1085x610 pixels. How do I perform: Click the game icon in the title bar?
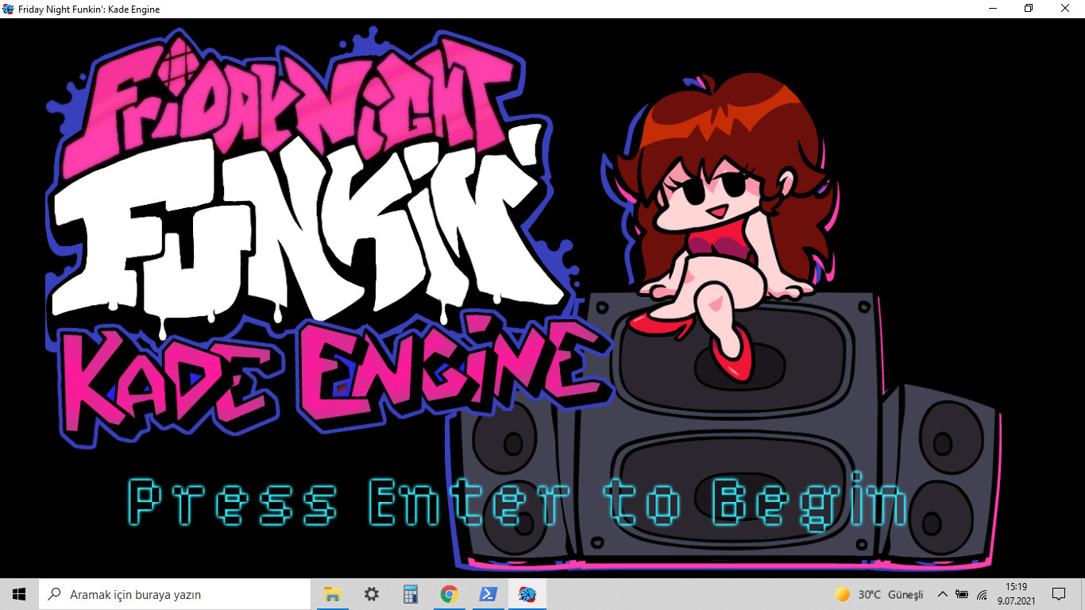point(8,9)
